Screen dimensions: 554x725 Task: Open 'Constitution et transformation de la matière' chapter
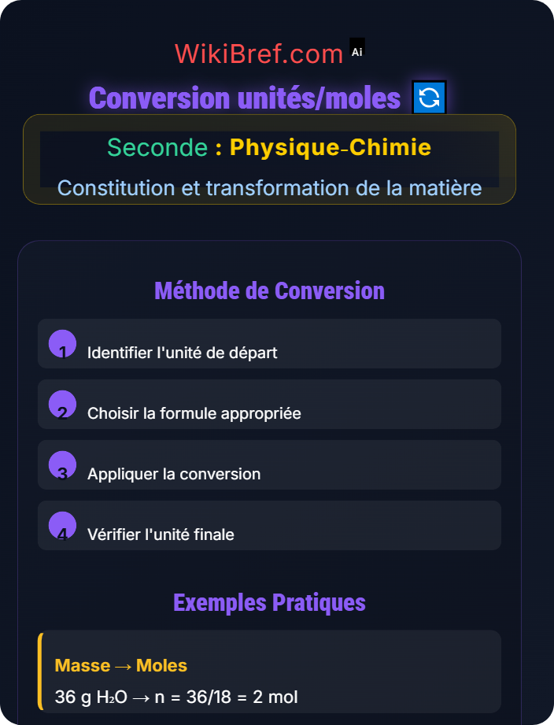pyautogui.click(x=269, y=188)
